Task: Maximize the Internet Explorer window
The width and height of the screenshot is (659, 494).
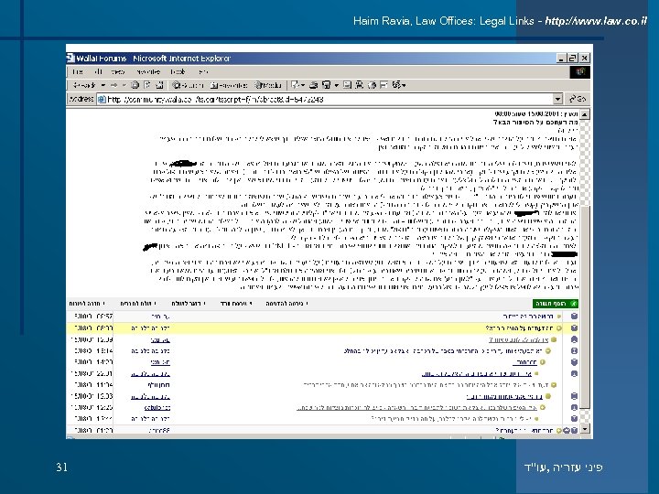Action: (572, 59)
